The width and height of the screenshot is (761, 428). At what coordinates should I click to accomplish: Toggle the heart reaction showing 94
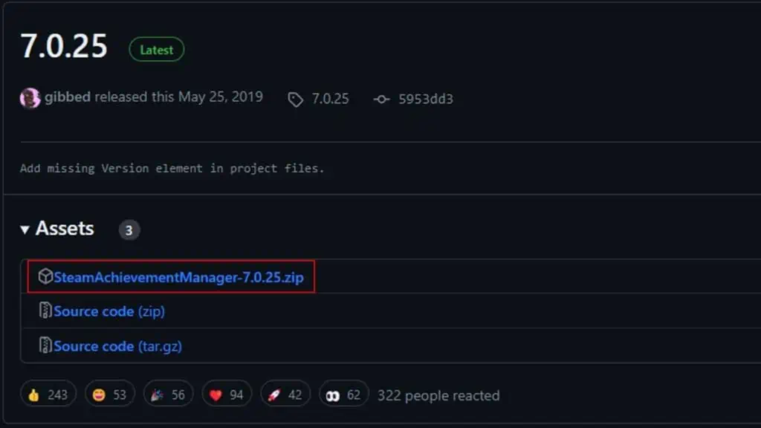226,395
